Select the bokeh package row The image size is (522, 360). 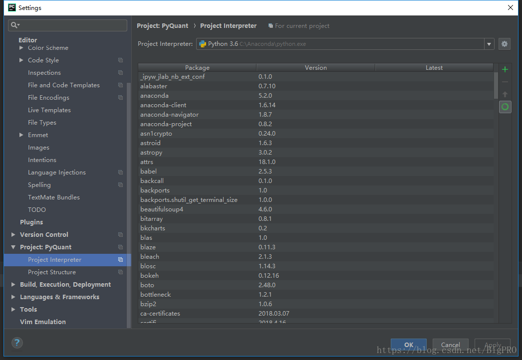pyautogui.click(x=315, y=276)
